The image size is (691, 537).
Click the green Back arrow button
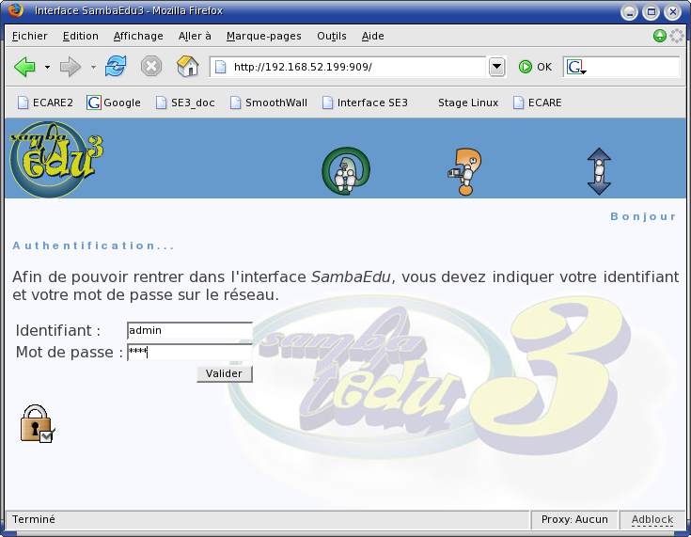(x=24, y=67)
